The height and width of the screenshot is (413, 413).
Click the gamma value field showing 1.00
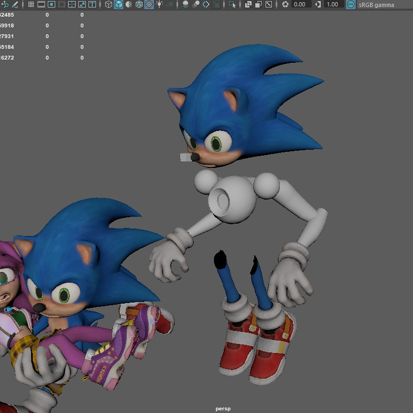pyautogui.click(x=333, y=4)
